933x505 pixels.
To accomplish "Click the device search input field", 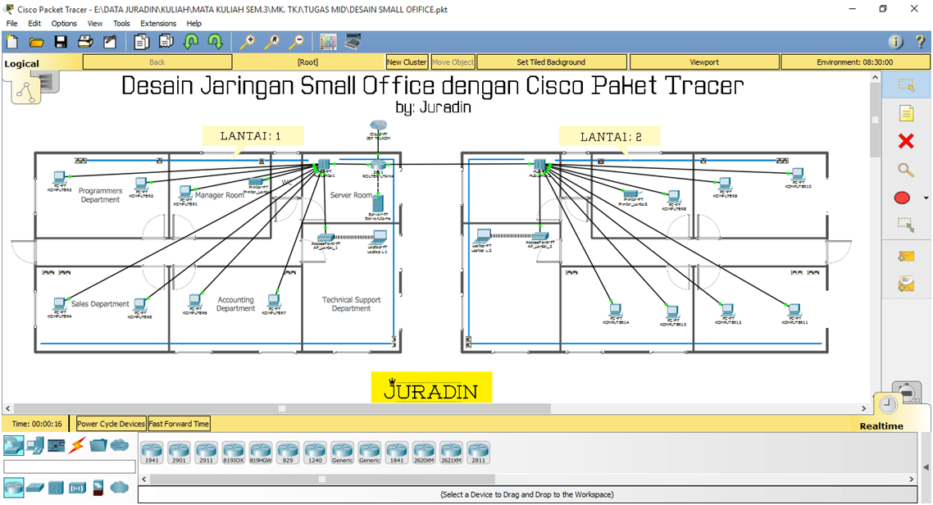I will click(70, 467).
